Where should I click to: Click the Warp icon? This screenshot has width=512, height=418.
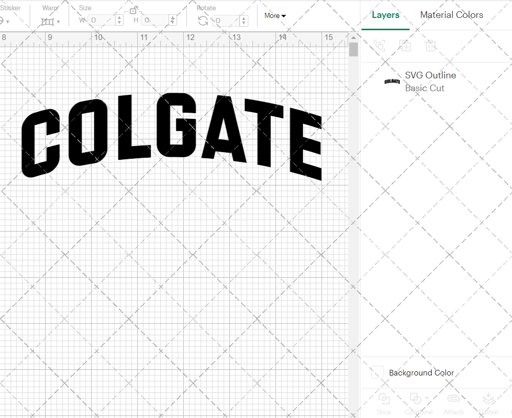tap(47, 22)
